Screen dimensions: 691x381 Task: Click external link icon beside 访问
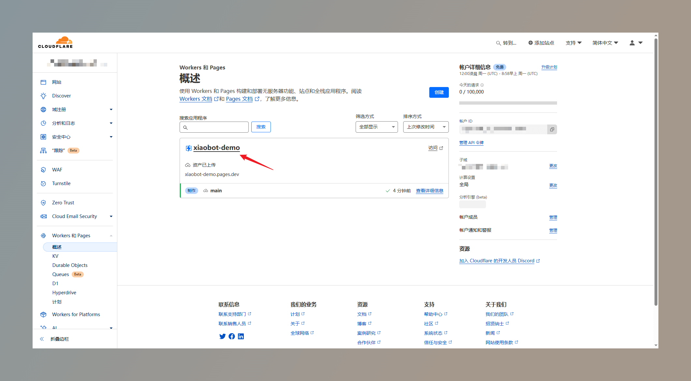pyautogui.click(x=441, y=148)
